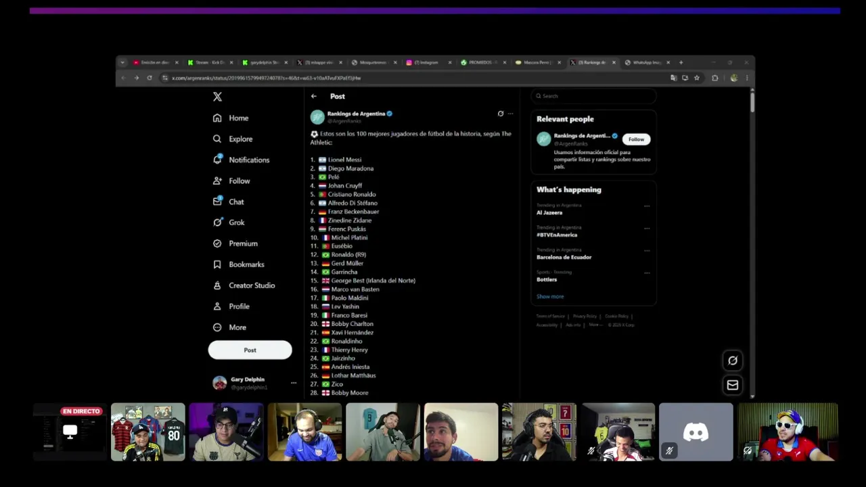This screenshot has width=866, height=487.
Task: Open the browser profile avatar
Action: pos(734,78)
